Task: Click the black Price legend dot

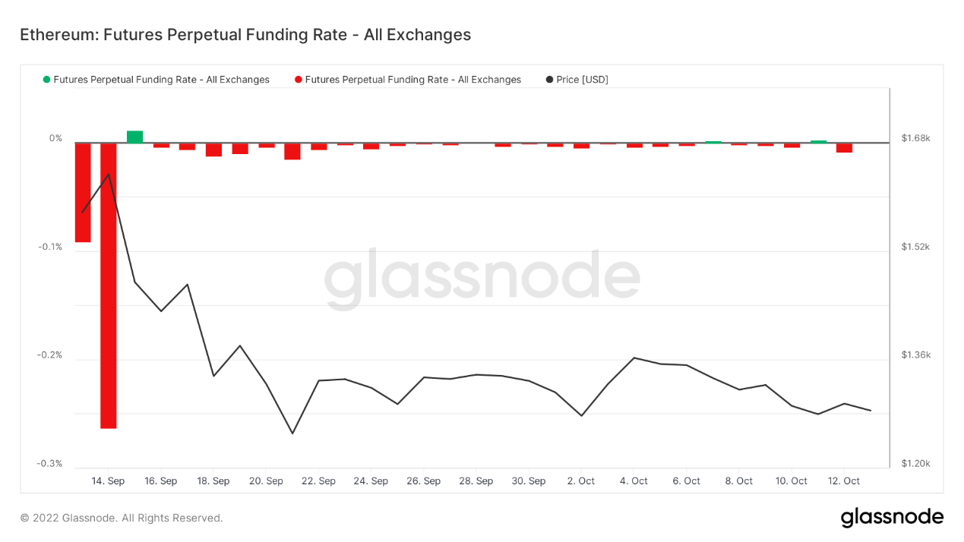Action: (x=549, y=80)
